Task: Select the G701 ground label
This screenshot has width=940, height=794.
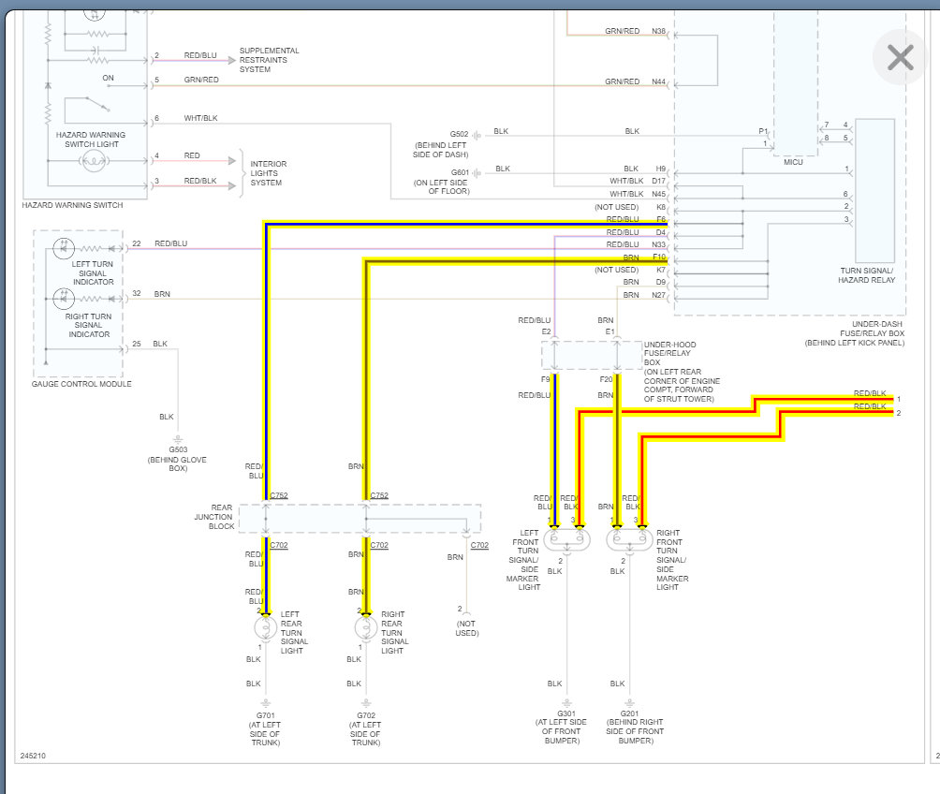Action: pos(266,715)
